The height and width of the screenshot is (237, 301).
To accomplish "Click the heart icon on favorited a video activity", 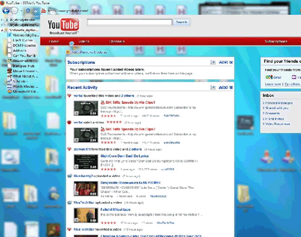I will click(x=69, y=229).
